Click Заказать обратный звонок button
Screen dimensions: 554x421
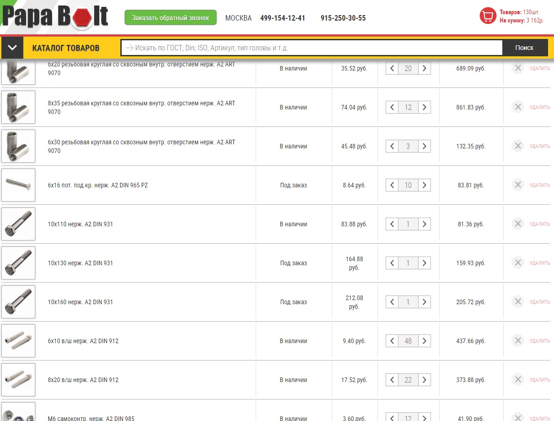[171, 18]
